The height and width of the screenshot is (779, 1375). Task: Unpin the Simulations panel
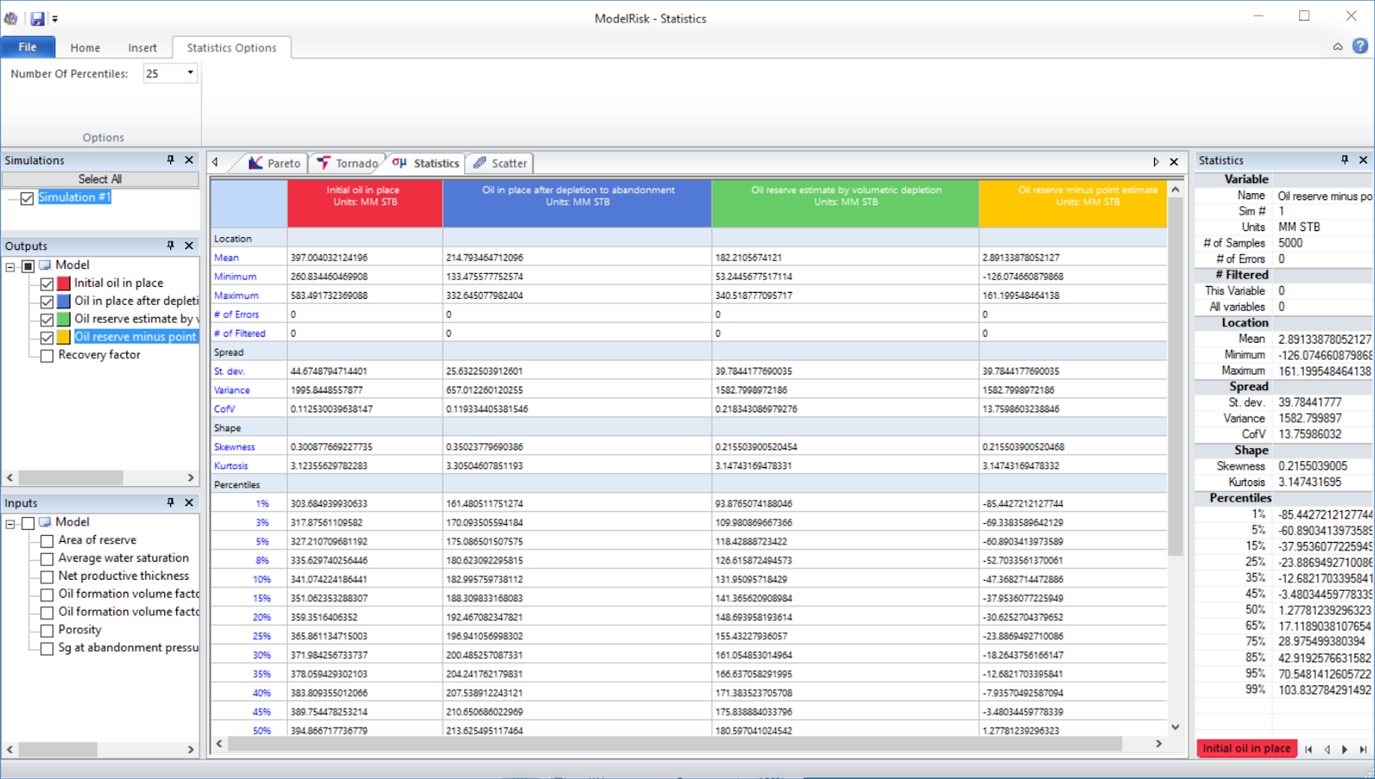(170, 160)
